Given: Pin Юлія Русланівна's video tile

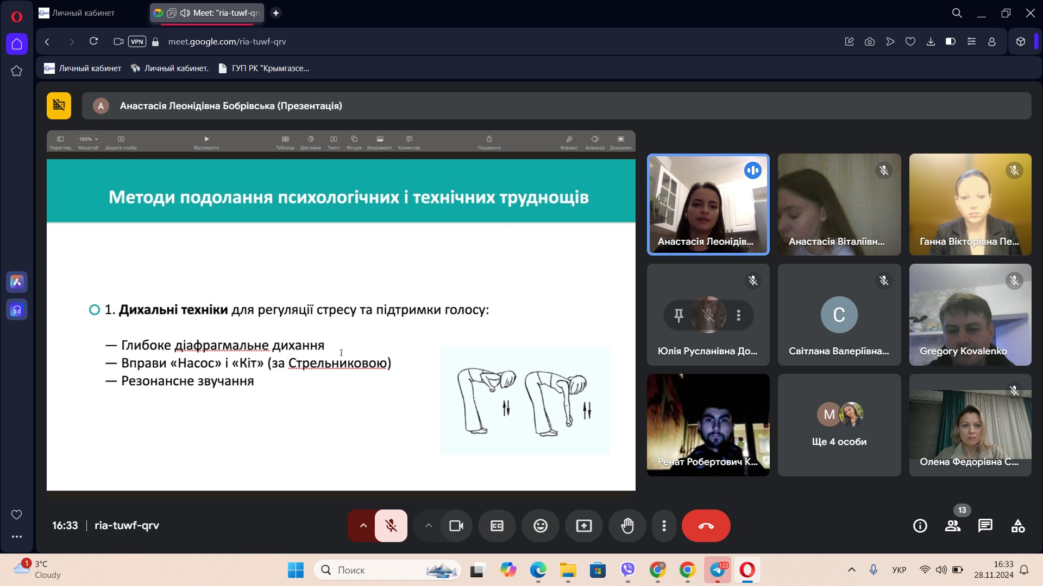Looking at the screenshot, I should (678, 315).
